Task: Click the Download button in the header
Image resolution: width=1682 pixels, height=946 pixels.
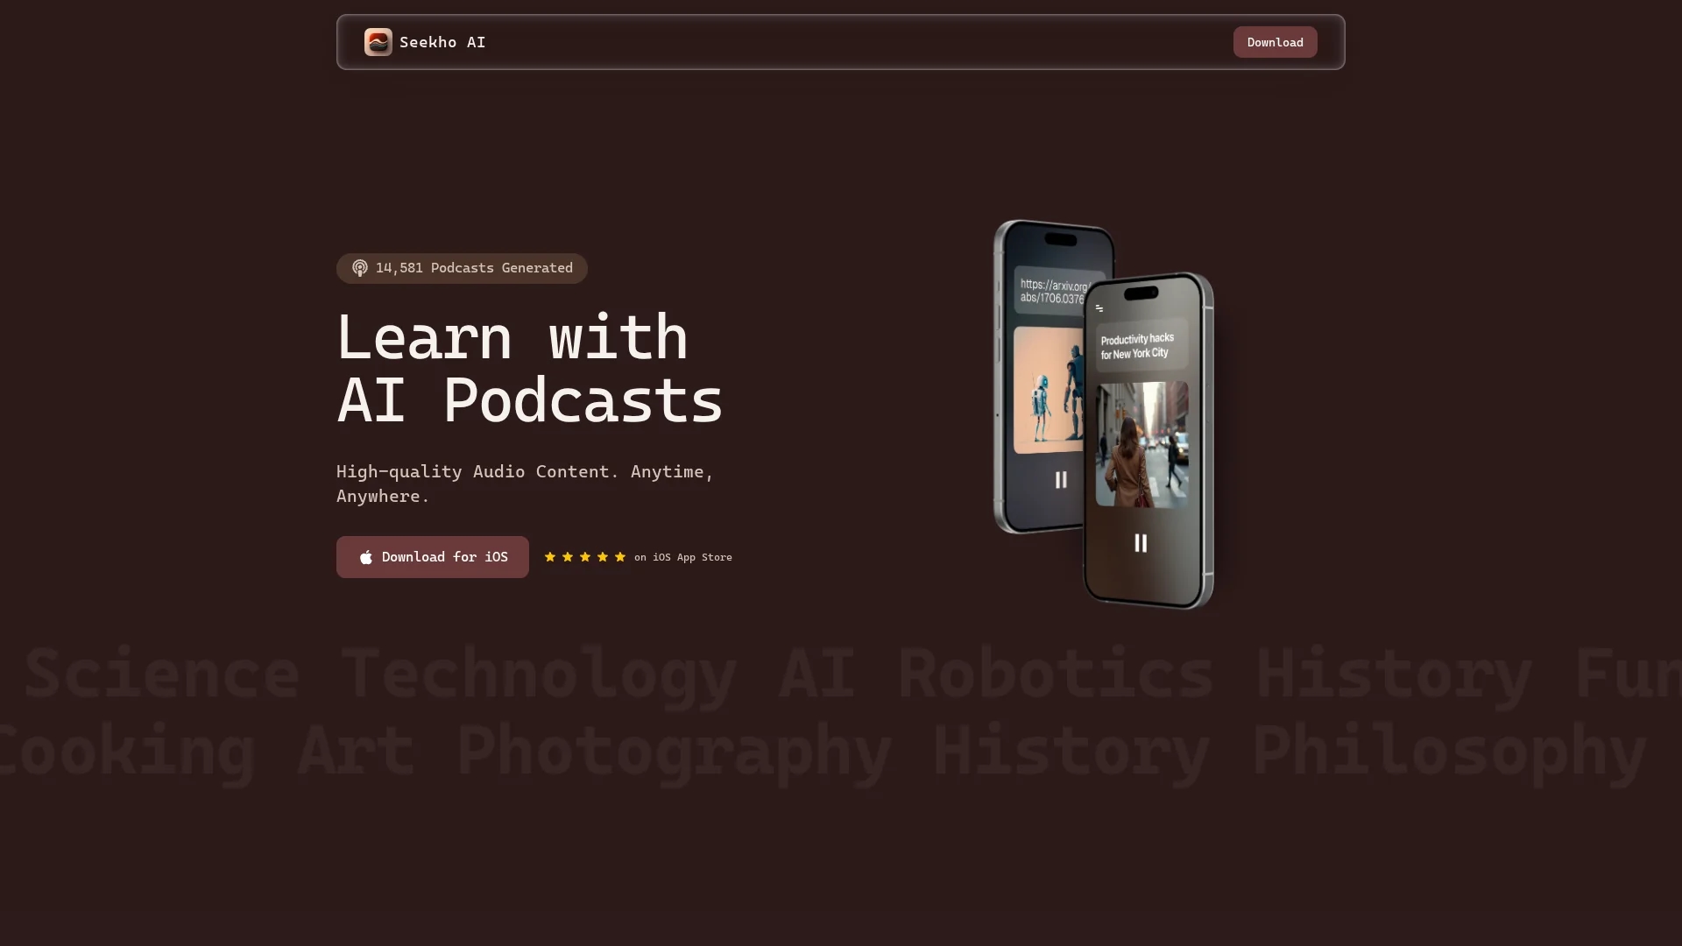Action: pyautogui.click(x=1275, y=42)
